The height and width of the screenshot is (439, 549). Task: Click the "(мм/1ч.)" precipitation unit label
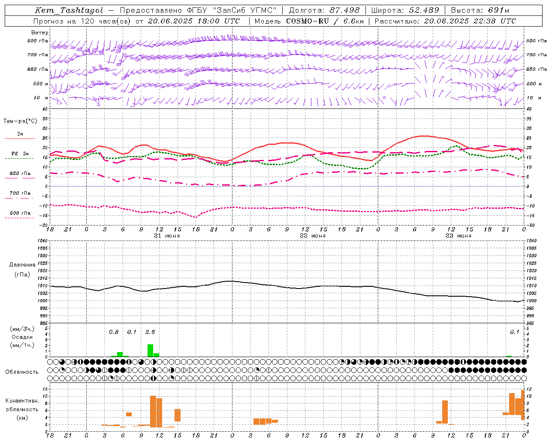point(22,345)
